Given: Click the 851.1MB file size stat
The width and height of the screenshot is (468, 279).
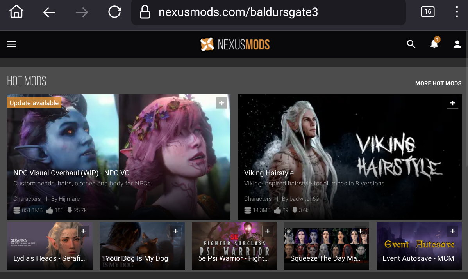Looking at the screenshot, I should pyautogui.click(x=28, y=210).
